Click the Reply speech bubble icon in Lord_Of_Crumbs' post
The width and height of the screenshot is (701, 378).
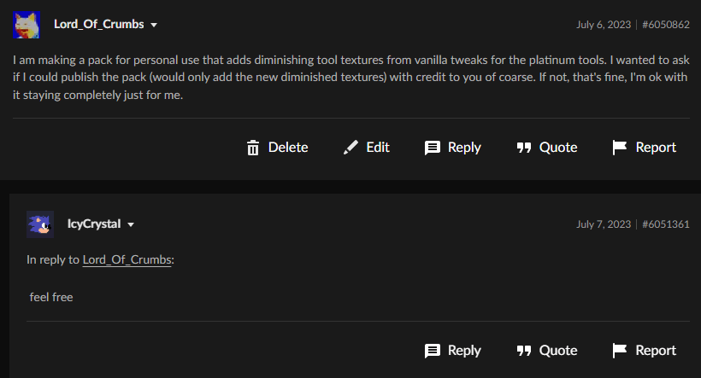pos(433,148)
